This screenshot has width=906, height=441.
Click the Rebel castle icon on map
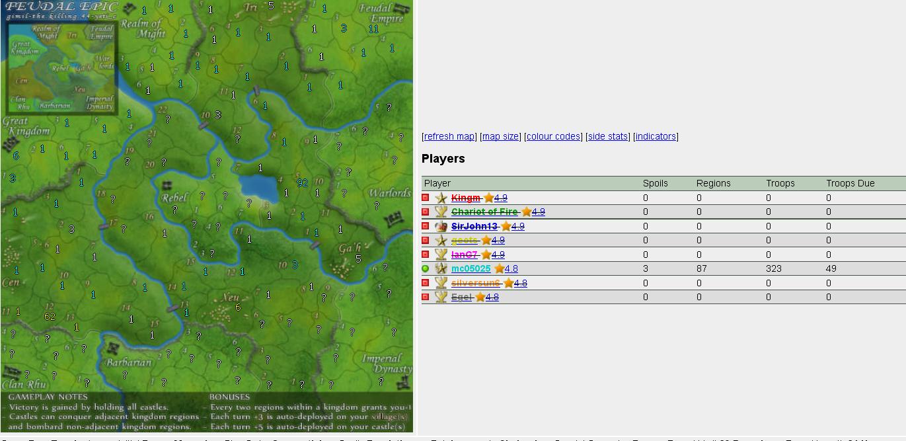167,186
